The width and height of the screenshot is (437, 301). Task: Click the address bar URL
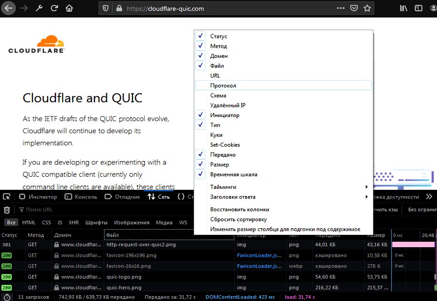[165, 9]
